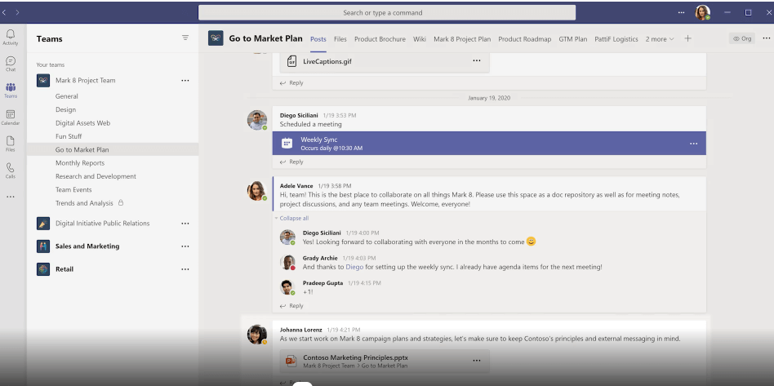This screenshot has height=386, width=774.
Task: Open more options for LiveCaptions.gif file
Action: (x=476, y=60)
